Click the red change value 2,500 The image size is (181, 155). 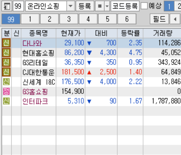tap(108, 72)
